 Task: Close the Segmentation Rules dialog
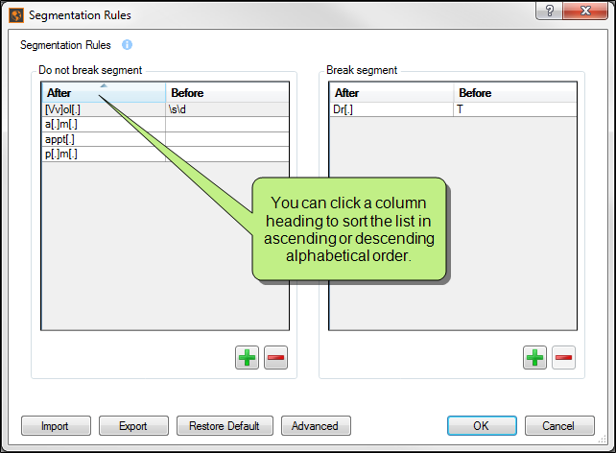click(585, 11)
